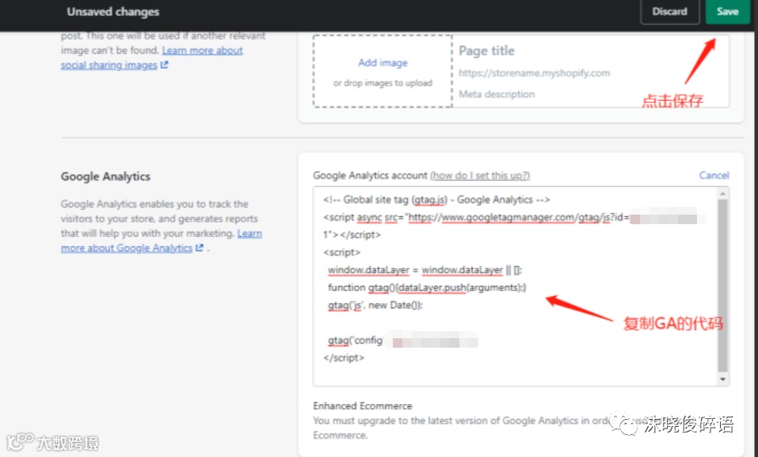Click the 'Google Analytics' section heading
The height and width of the screenshot is (457, 758).
[x=105, y=177]
